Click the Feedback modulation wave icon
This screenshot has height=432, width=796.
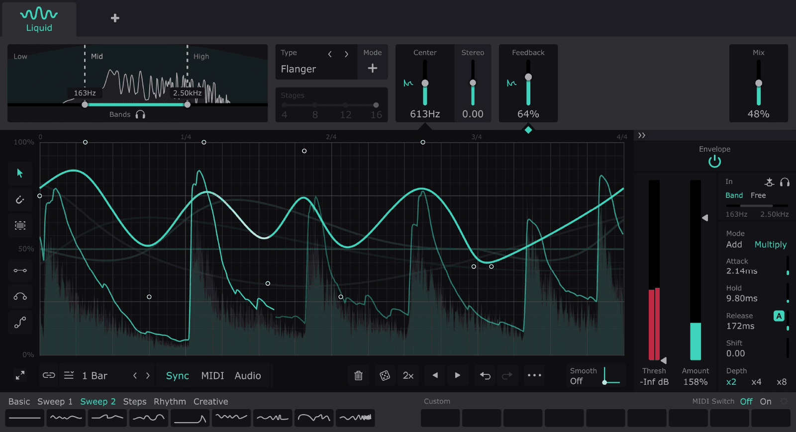[511, 83]
